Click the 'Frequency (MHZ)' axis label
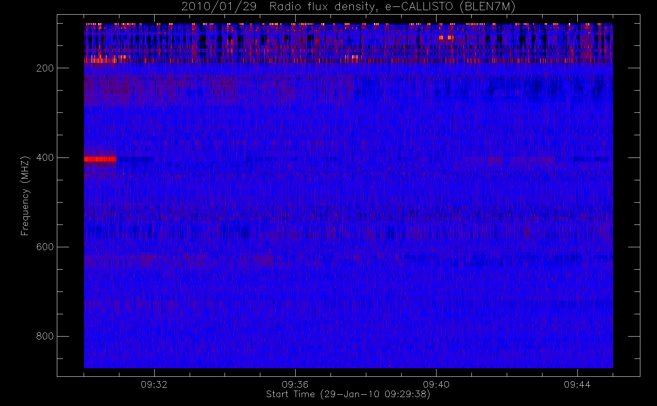The width and height of the screenshot is (657, 406). 25,196
